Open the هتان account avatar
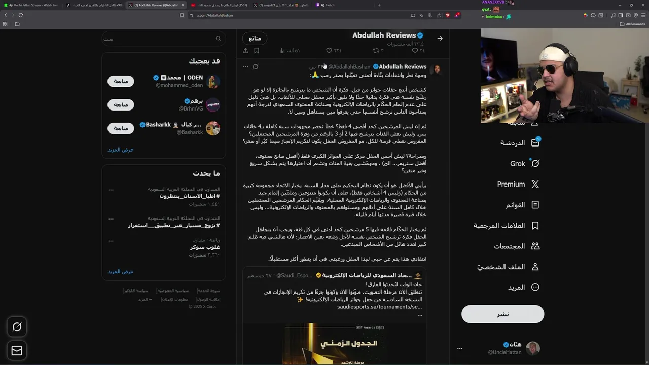The height and width of the screenshot is (365, 649). pyautogui.click(x=533, y=348)
